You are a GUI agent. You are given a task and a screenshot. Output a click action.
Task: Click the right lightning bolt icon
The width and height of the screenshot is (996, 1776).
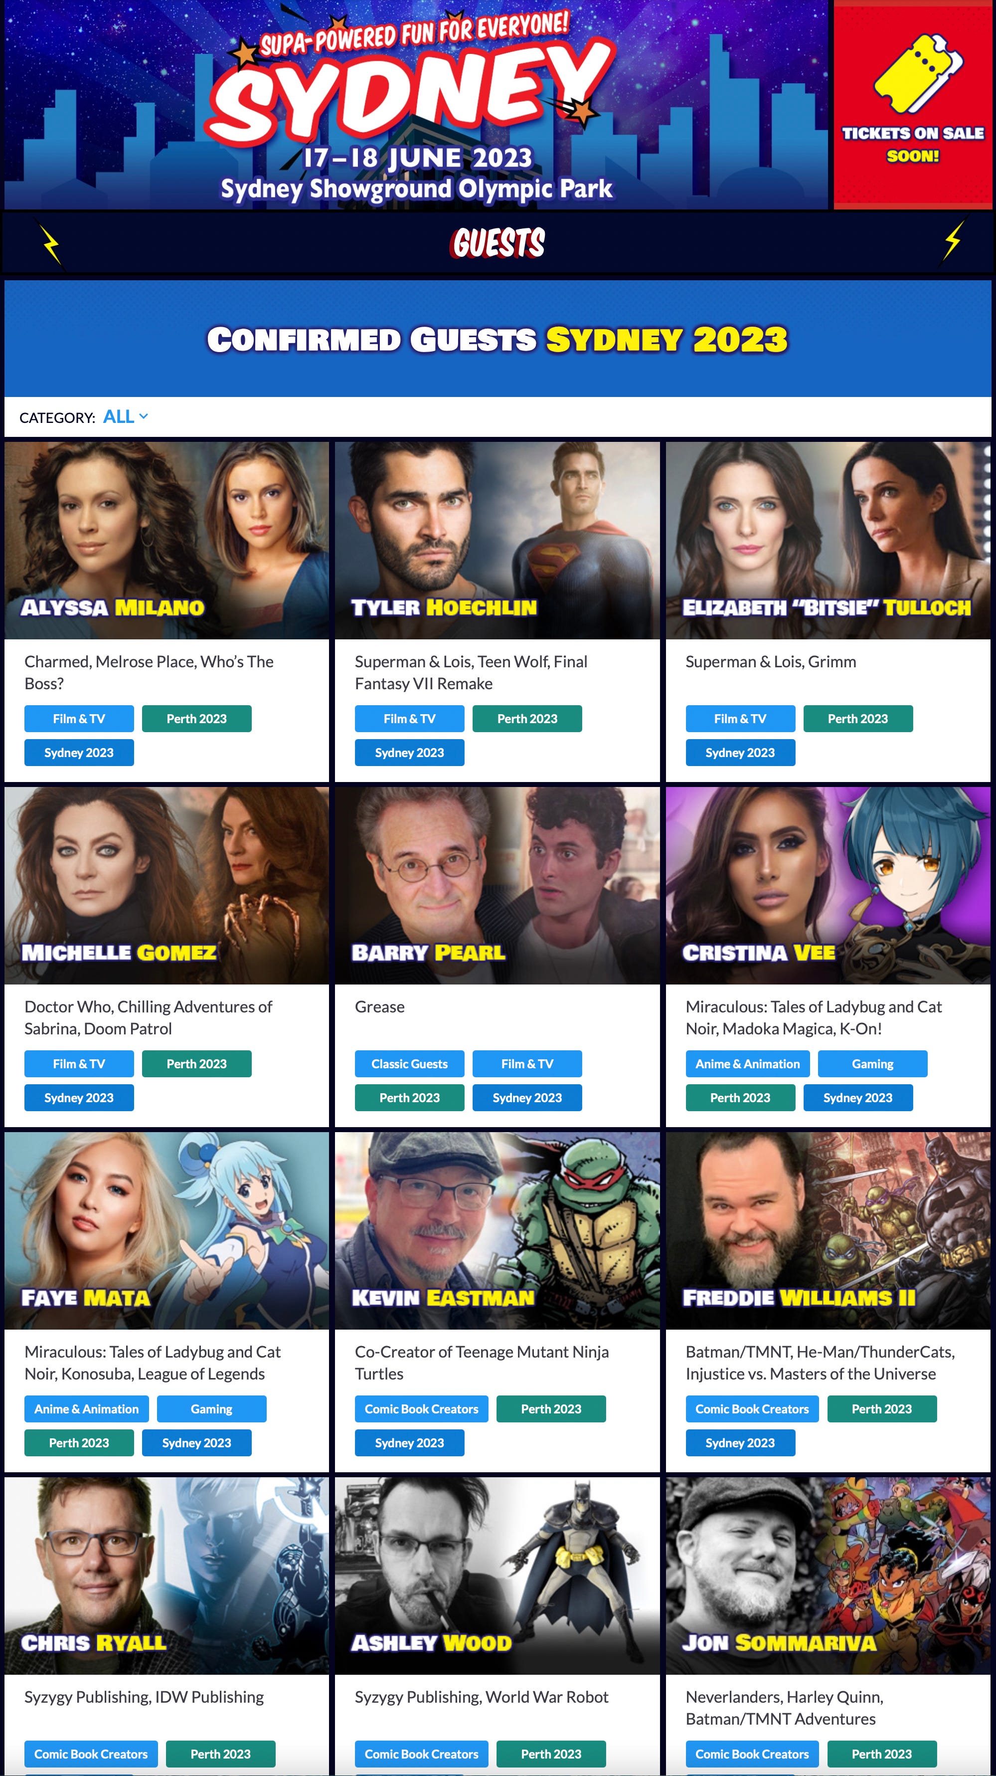(953, 240)
